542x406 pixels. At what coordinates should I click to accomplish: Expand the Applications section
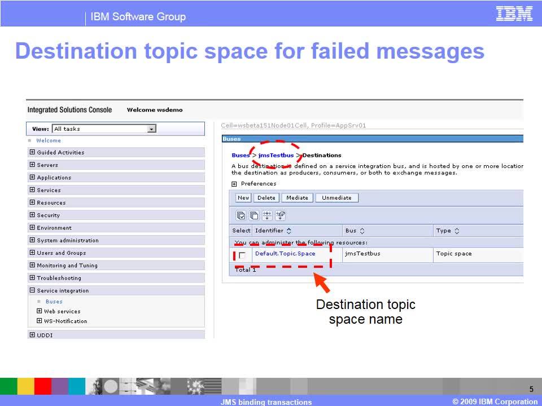[33, 178]
